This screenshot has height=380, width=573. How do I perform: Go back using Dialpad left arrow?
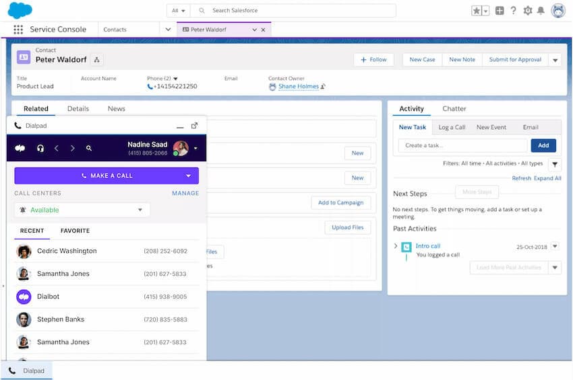57,148
